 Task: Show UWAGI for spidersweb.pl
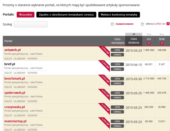tap(117, 97)
